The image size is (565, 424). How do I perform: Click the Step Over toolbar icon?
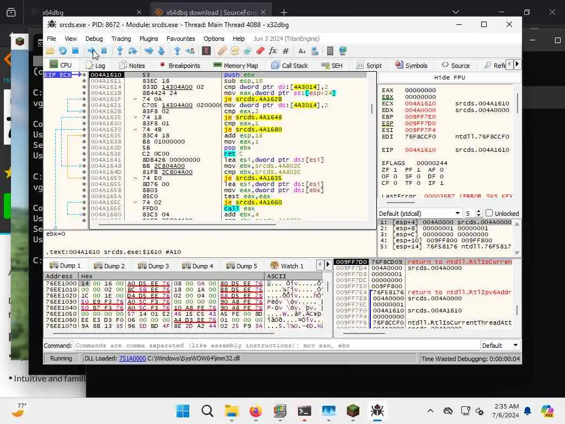click(x=132, y=51)
